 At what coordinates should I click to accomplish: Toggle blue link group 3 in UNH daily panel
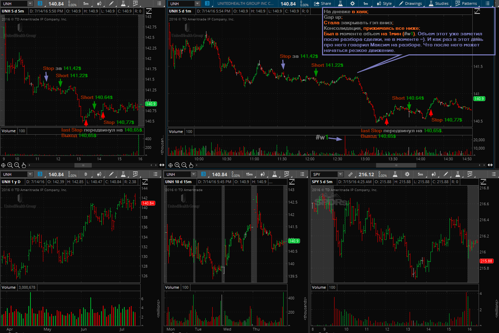pyautogui.click(x=40, y=174)
